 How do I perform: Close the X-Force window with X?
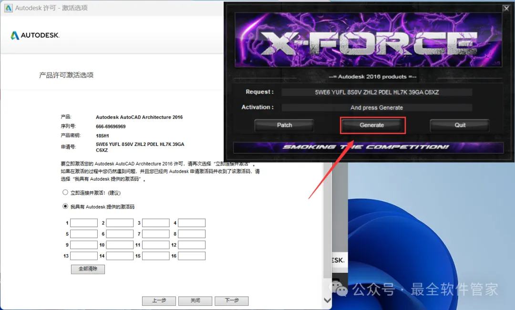(506, 9)
